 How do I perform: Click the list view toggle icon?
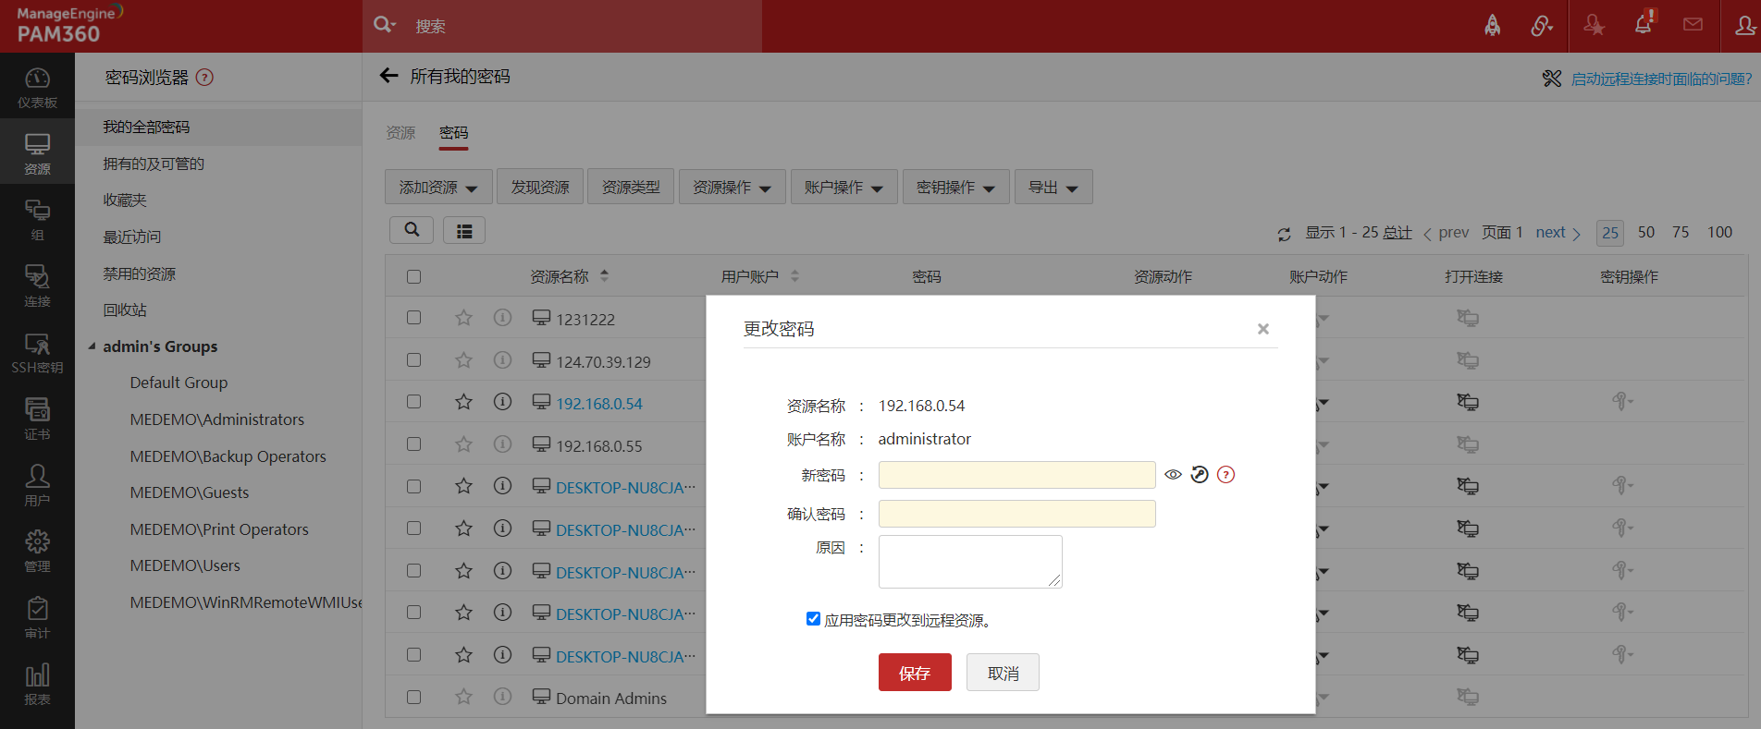[464, 231]
